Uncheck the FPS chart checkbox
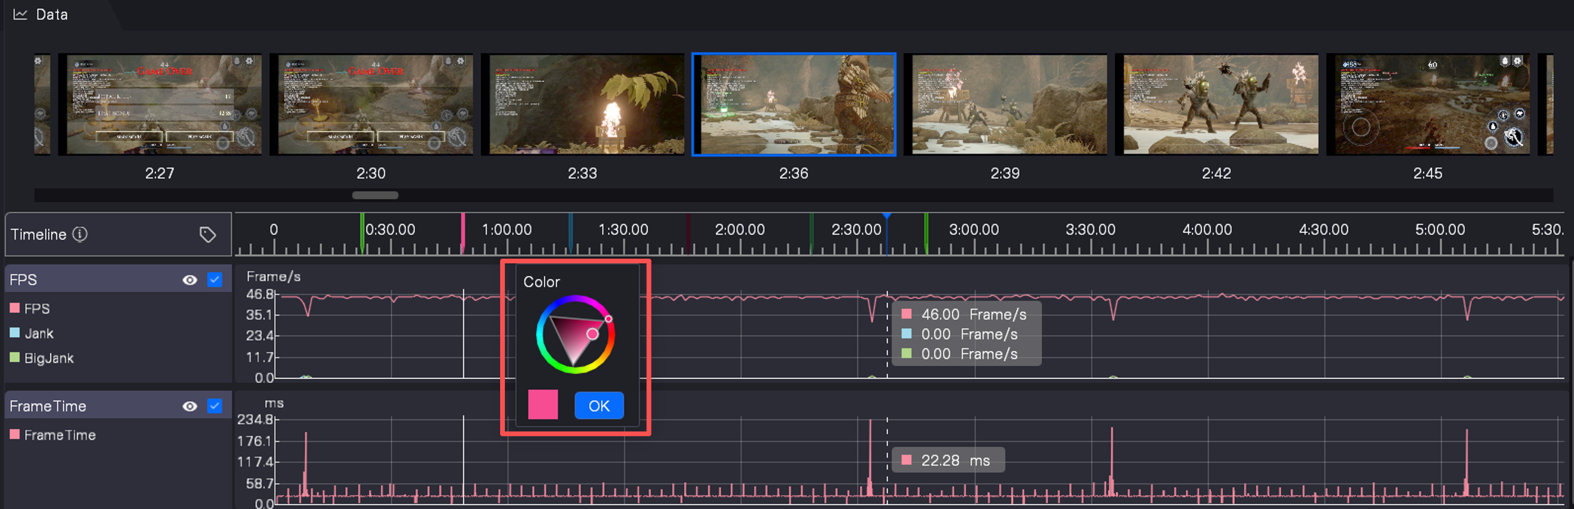Screen dimensions: 1574x509 (214, 279)
